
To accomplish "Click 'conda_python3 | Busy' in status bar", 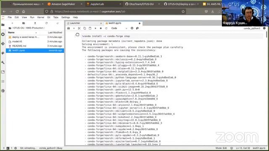I will pos(51,148).
